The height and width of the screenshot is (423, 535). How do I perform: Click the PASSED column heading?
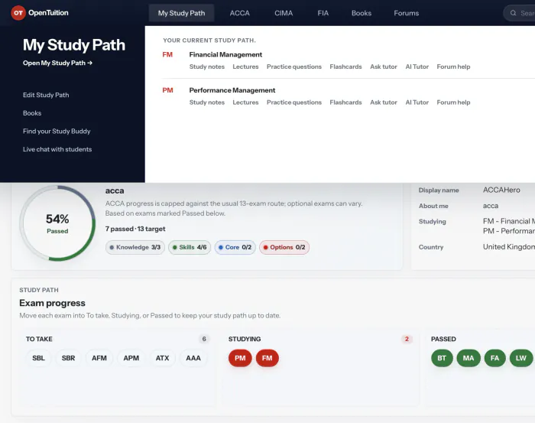coord(443,339)
